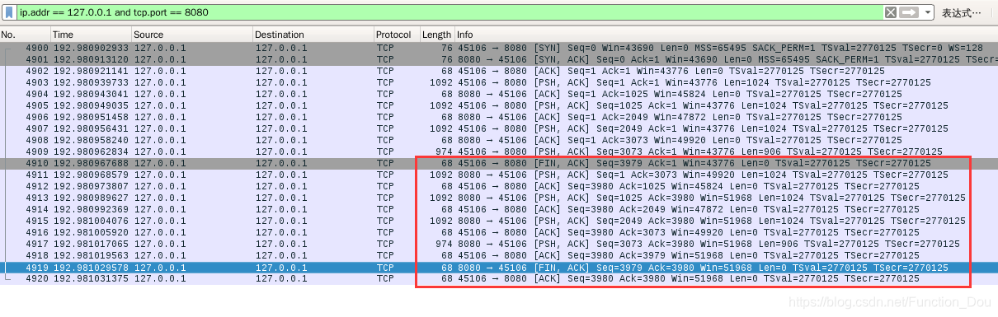Viewport: 998px width, 317px height.
Task: Select packet number 4913
Action: (499, 198)
